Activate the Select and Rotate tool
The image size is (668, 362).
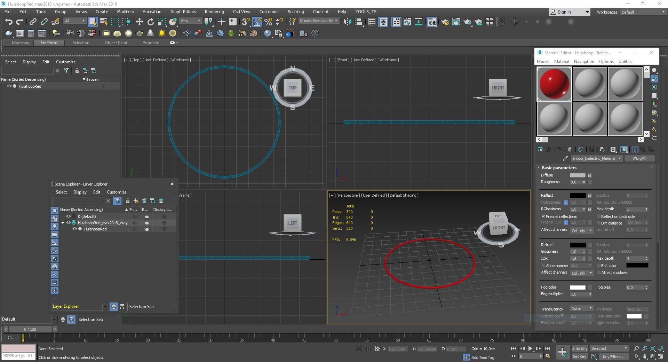(151, 22)
